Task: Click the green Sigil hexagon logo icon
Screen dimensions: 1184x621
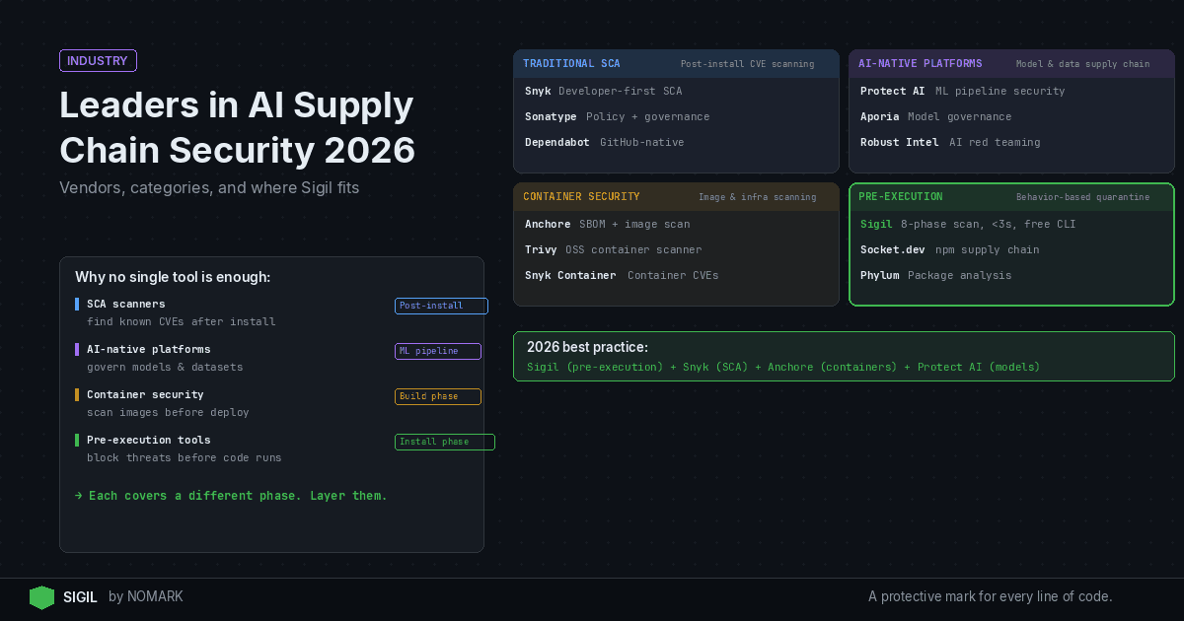Action: 41,597
